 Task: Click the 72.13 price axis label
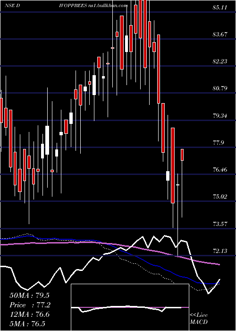pos(220,251)
